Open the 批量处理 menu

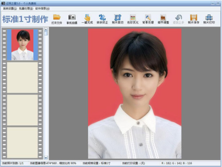tap(26, 9)
